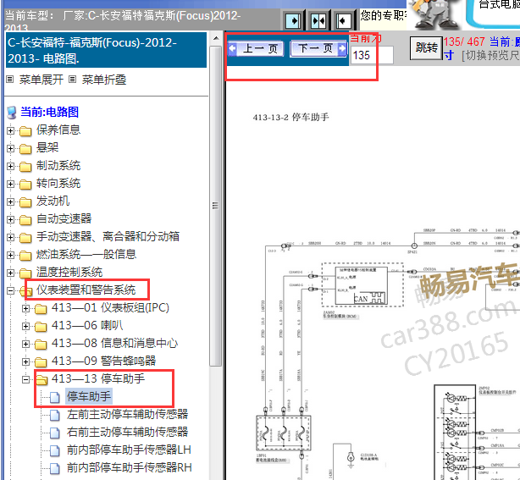Screen dimensions: 520x480
Task: Expand the 413—06 喇叭 node
Action: pos(25,327)
